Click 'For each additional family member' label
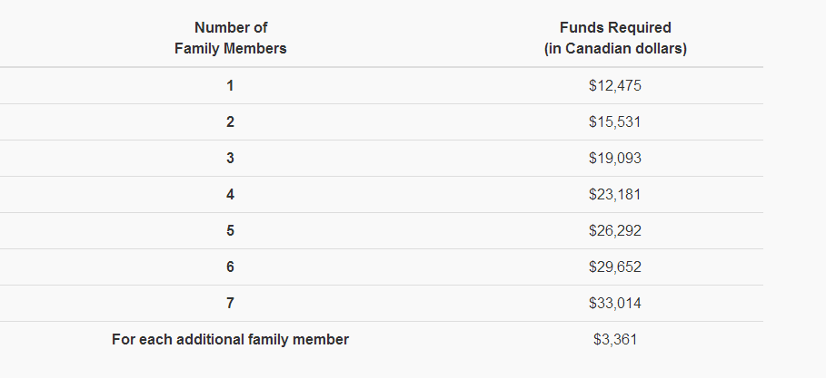Viewport: 826px width, 378px height. click(231, 340)
